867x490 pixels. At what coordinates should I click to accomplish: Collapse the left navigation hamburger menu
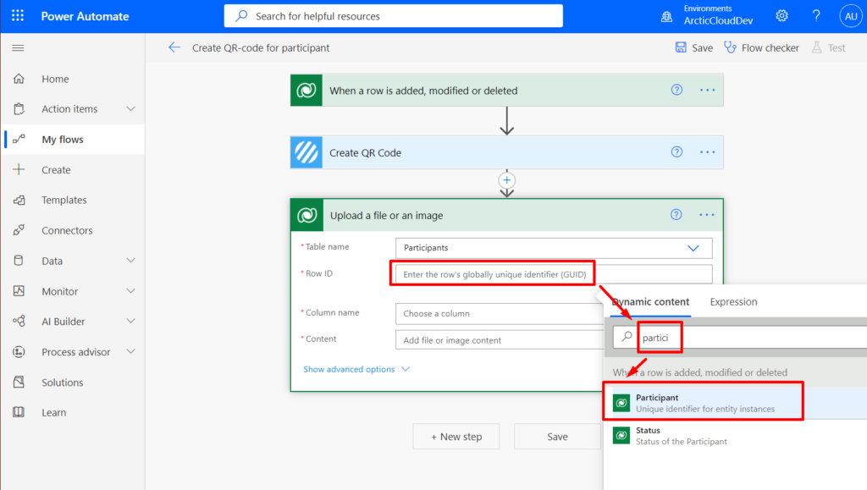click(19, 48)
